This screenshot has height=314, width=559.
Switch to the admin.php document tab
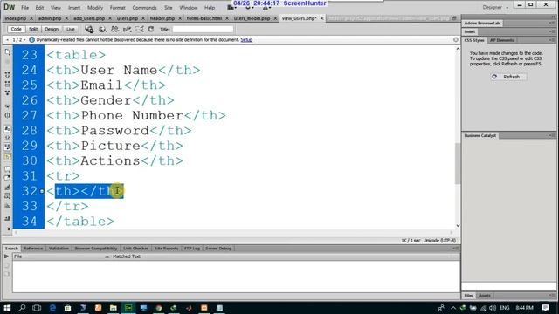pos(50,18)
